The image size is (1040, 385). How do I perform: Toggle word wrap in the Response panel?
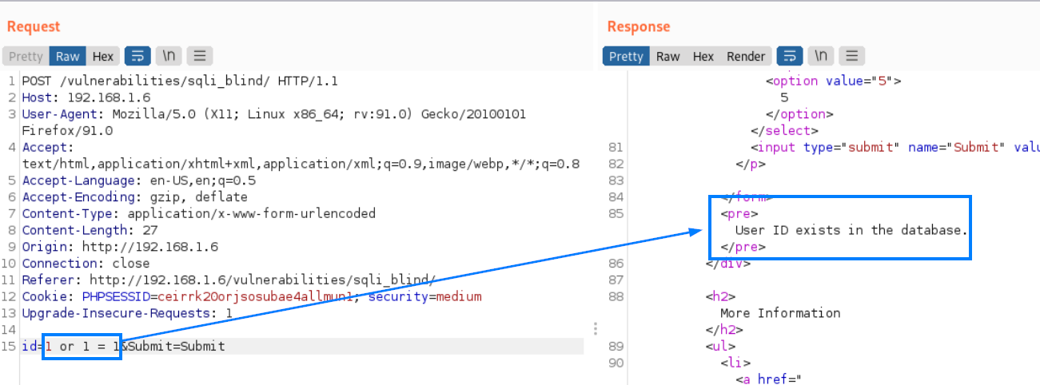(x=789, y=56)
